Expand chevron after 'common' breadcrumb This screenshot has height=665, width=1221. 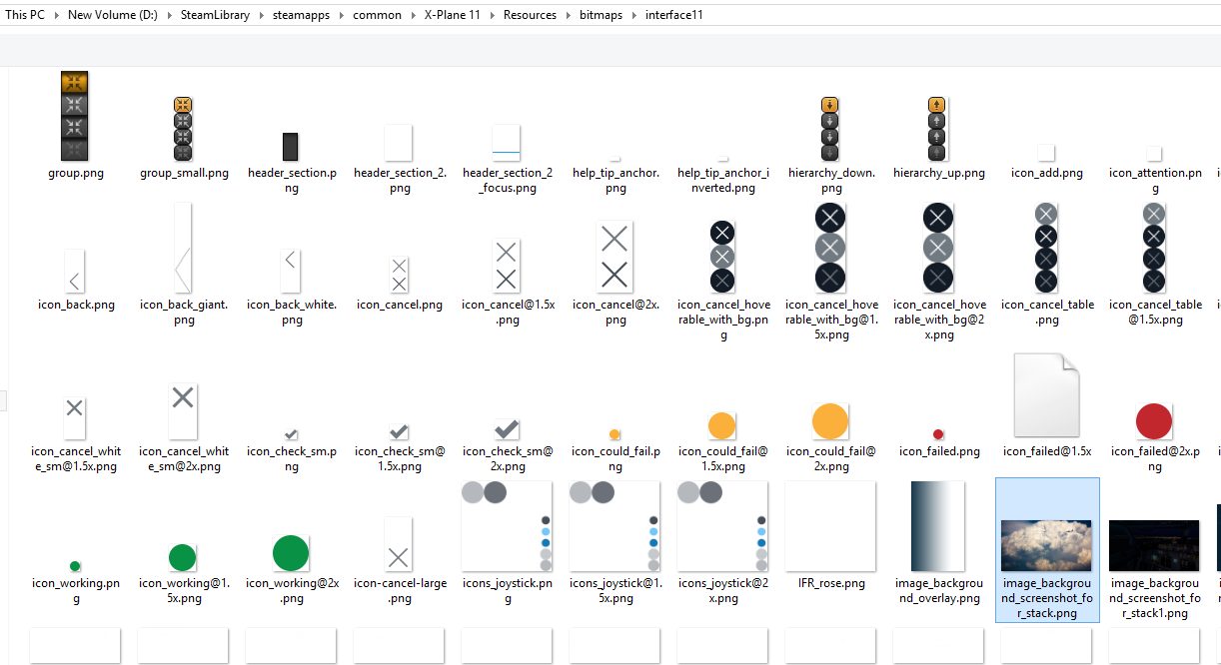tap(412, 15)
